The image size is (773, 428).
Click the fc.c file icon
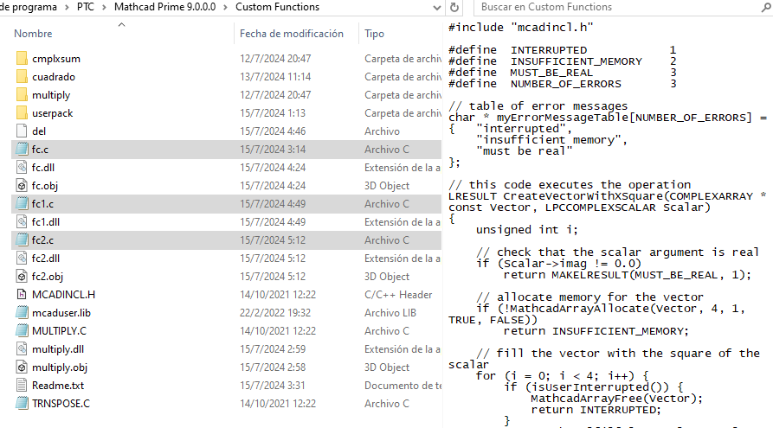point(23,150)
